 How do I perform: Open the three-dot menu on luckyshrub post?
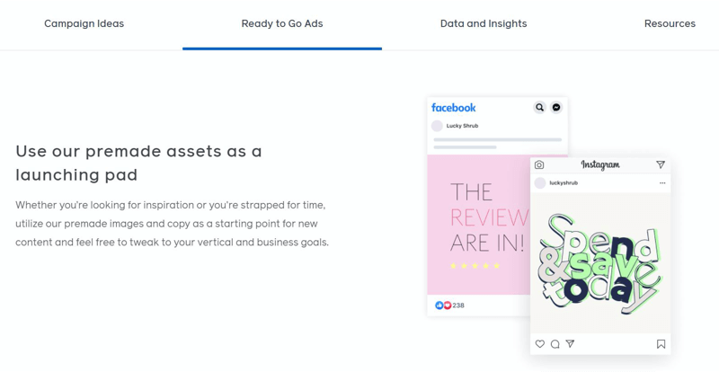(662, 183)
